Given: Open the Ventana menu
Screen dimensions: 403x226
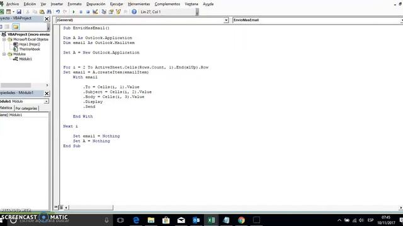Looking at the screenshot, I should pos(191,4).
